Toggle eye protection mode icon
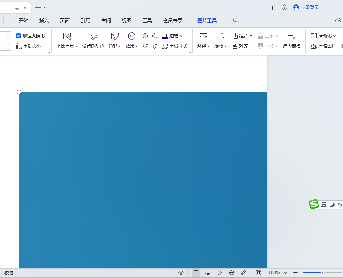343x278 pixels. [x=181, y=273]
